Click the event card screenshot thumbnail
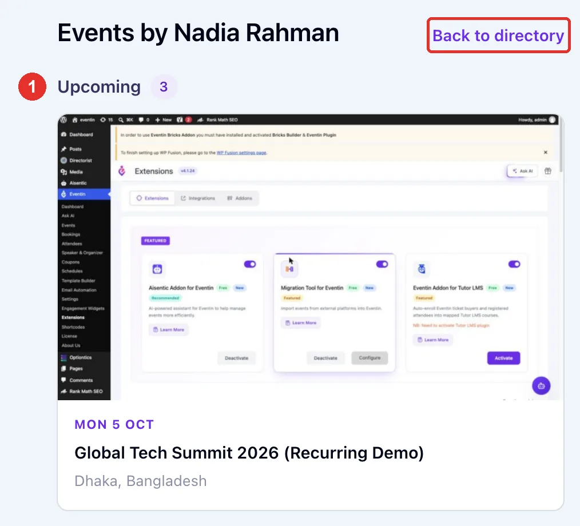This screenshot has width=580, height=526. point(311,257)
